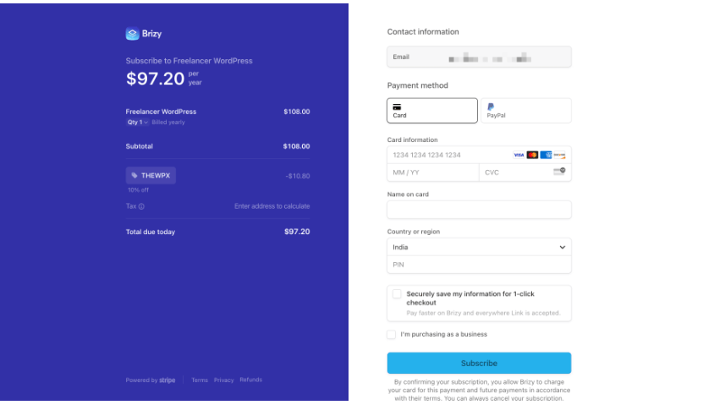The image size is (703, 405).
Task: Select the Card payment method tab
Action: click(x=432, y=111)
